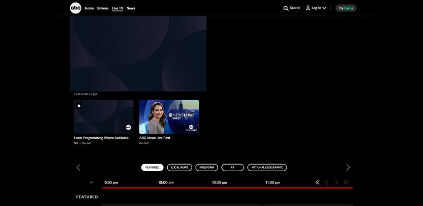Open the Browse menu item
Image resolution: width=423 pixels, height=206 pixels.
[103, 8]
